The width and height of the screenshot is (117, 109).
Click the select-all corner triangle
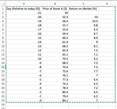click(x=3, y=4)
